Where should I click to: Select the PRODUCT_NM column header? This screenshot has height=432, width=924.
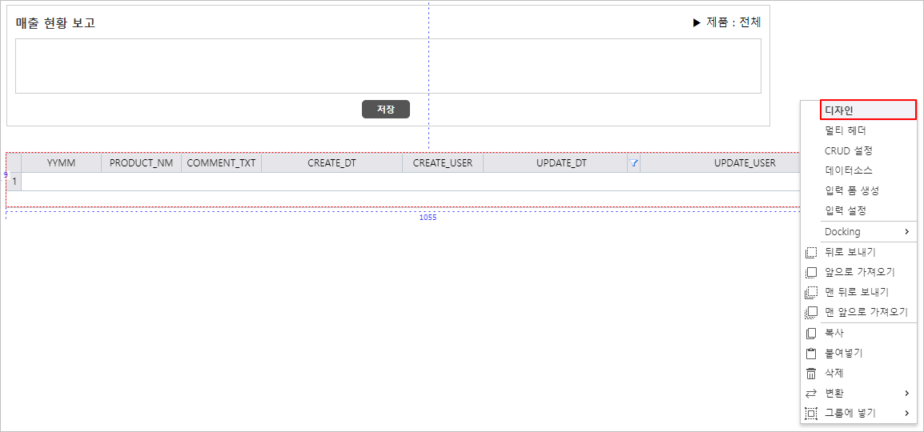coord(142,163)
